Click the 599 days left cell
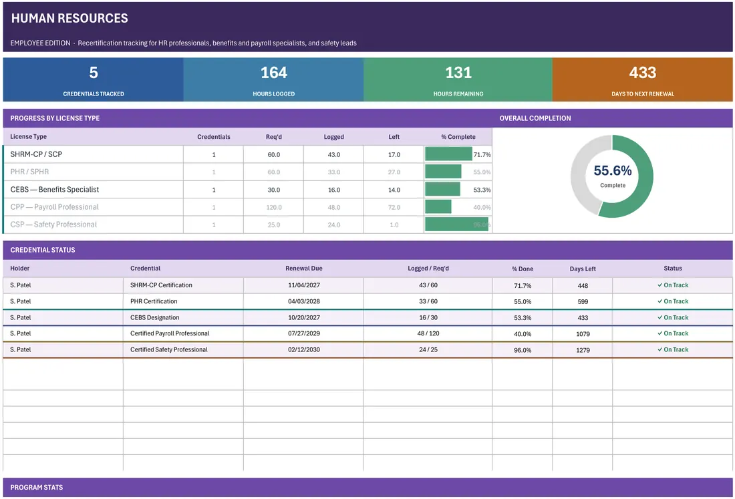735x499 pixels. click(x=583, y=302)
